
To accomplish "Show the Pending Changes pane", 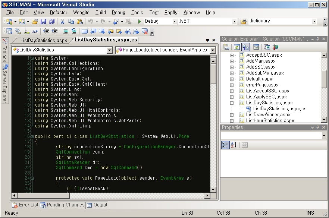I will (x=63, y=205).
